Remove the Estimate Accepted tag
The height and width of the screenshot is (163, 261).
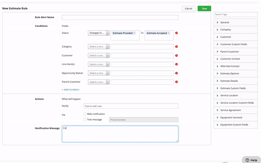tap(168, 33)
